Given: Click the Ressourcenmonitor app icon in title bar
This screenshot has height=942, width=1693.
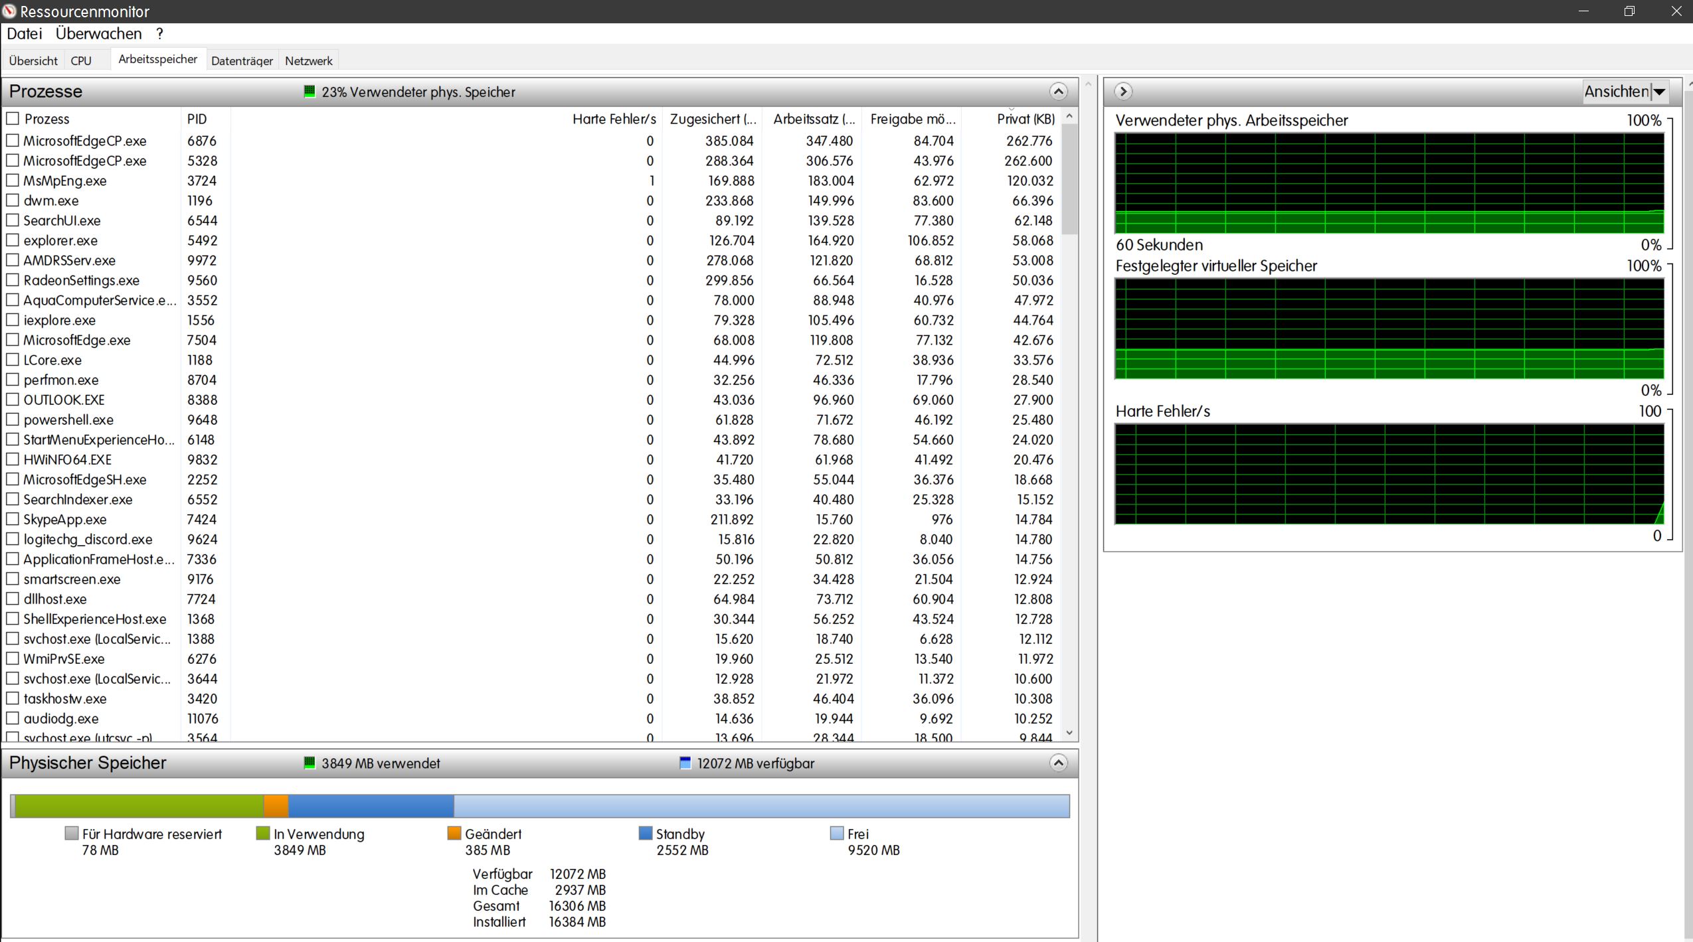Looking at the screenshot, I should click(9, 11).
